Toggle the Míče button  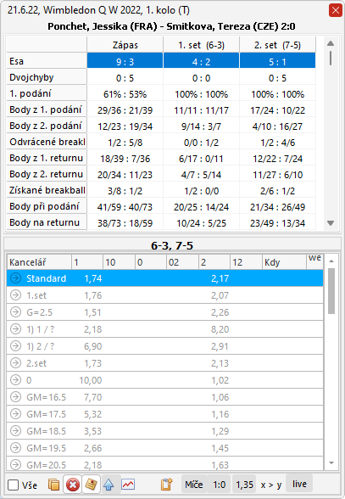tap(194, 485)
